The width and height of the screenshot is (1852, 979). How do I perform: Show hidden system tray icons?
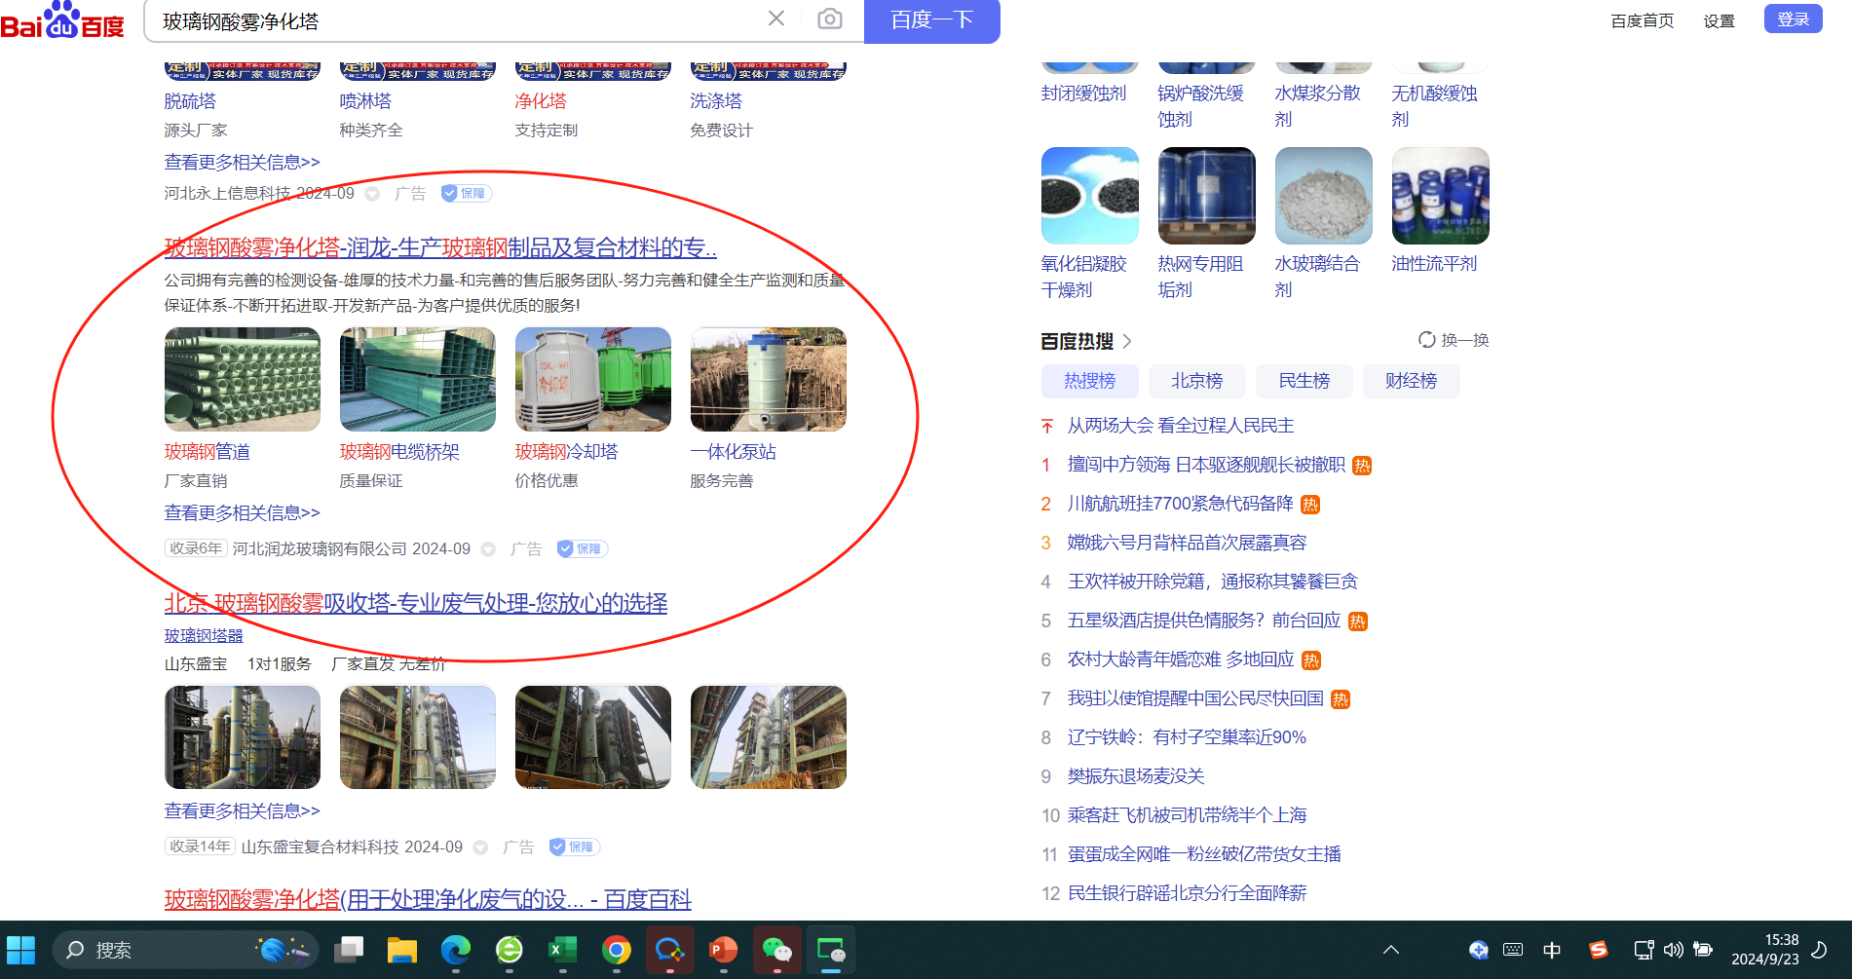(1391, 950)
